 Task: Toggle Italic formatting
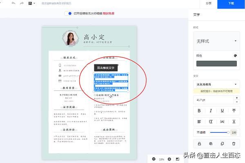(211, 110)
